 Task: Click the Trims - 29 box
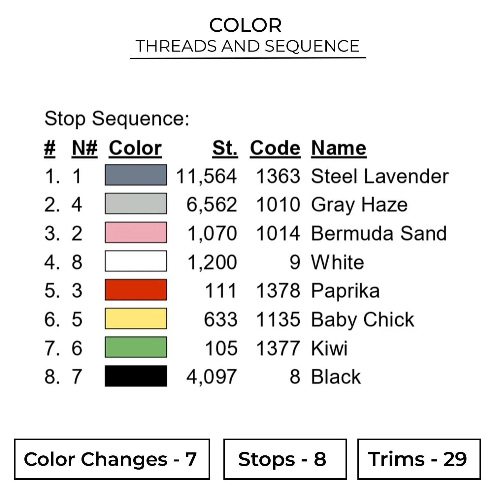point(419,459)
